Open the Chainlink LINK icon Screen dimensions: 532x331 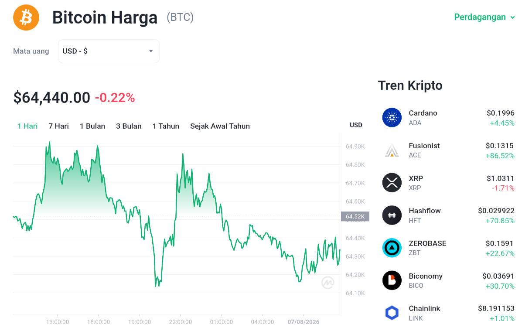coord(392,313)
